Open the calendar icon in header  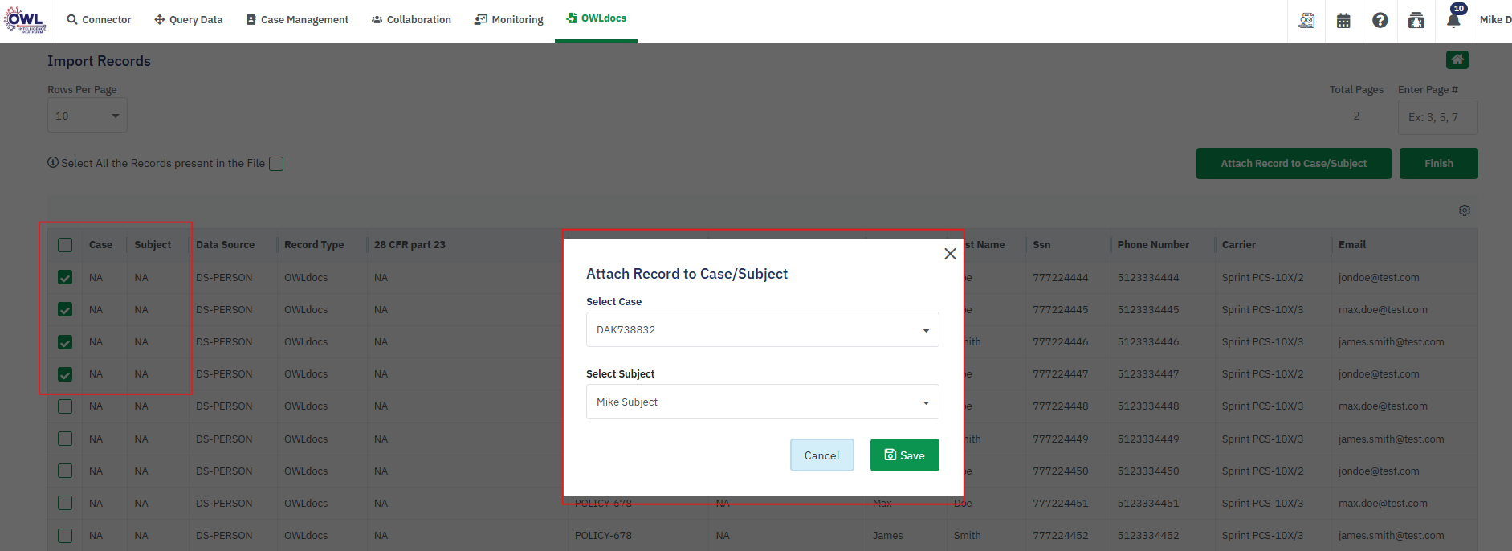click(x=1343, y=20)
